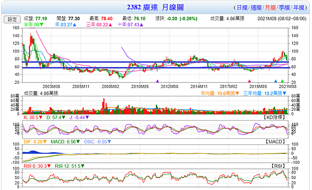
Task: Switch to 週線 weekly chart
Action: [x=256, y=8]
